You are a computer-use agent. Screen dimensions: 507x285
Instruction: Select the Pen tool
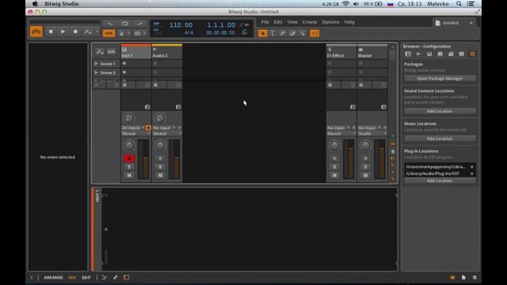click(x=282, y=33)
